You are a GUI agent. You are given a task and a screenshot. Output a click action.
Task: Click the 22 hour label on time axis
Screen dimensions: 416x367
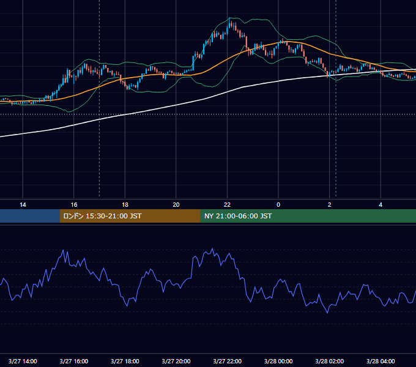(x=227, y=205)
